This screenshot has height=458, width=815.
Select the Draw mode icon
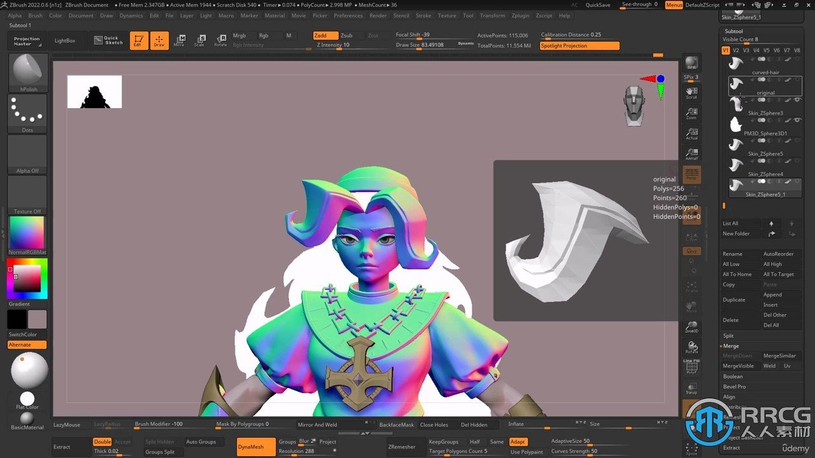point(159,40)
